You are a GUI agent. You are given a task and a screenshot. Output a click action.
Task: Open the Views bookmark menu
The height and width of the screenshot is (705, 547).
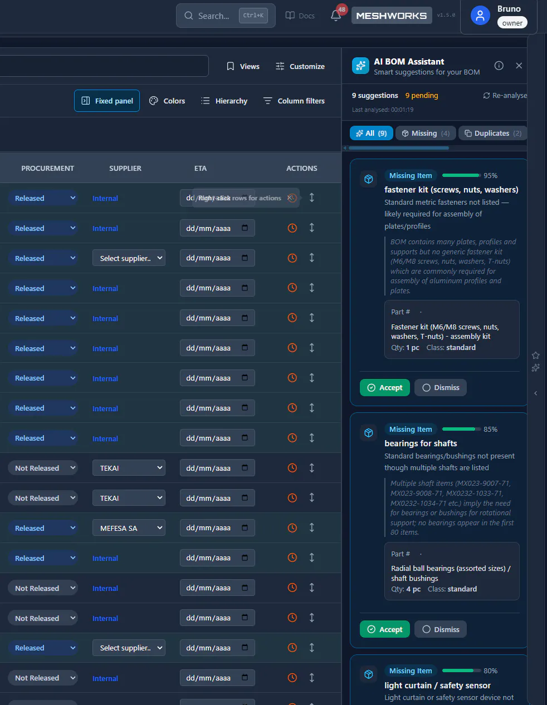[x=243, y=66]
